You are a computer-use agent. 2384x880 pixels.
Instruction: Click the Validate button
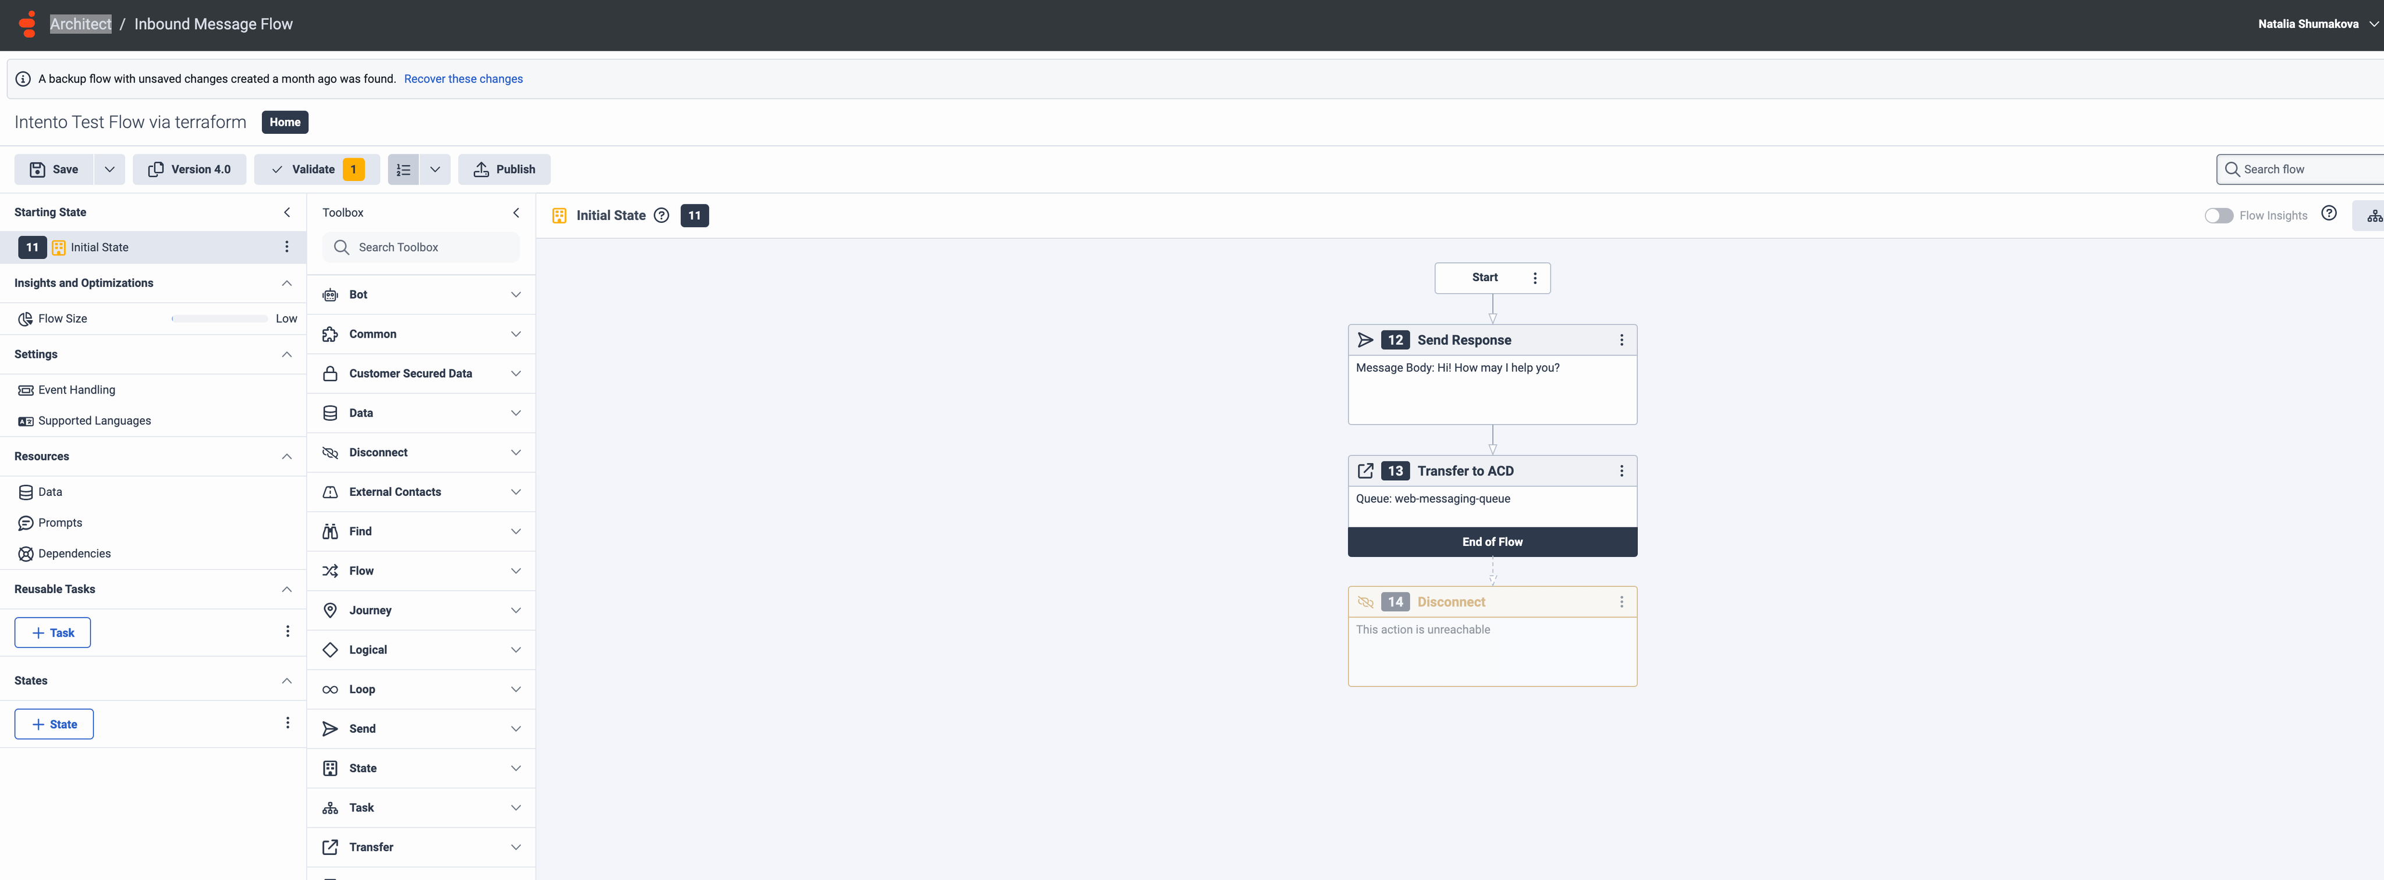pos(317,169)
